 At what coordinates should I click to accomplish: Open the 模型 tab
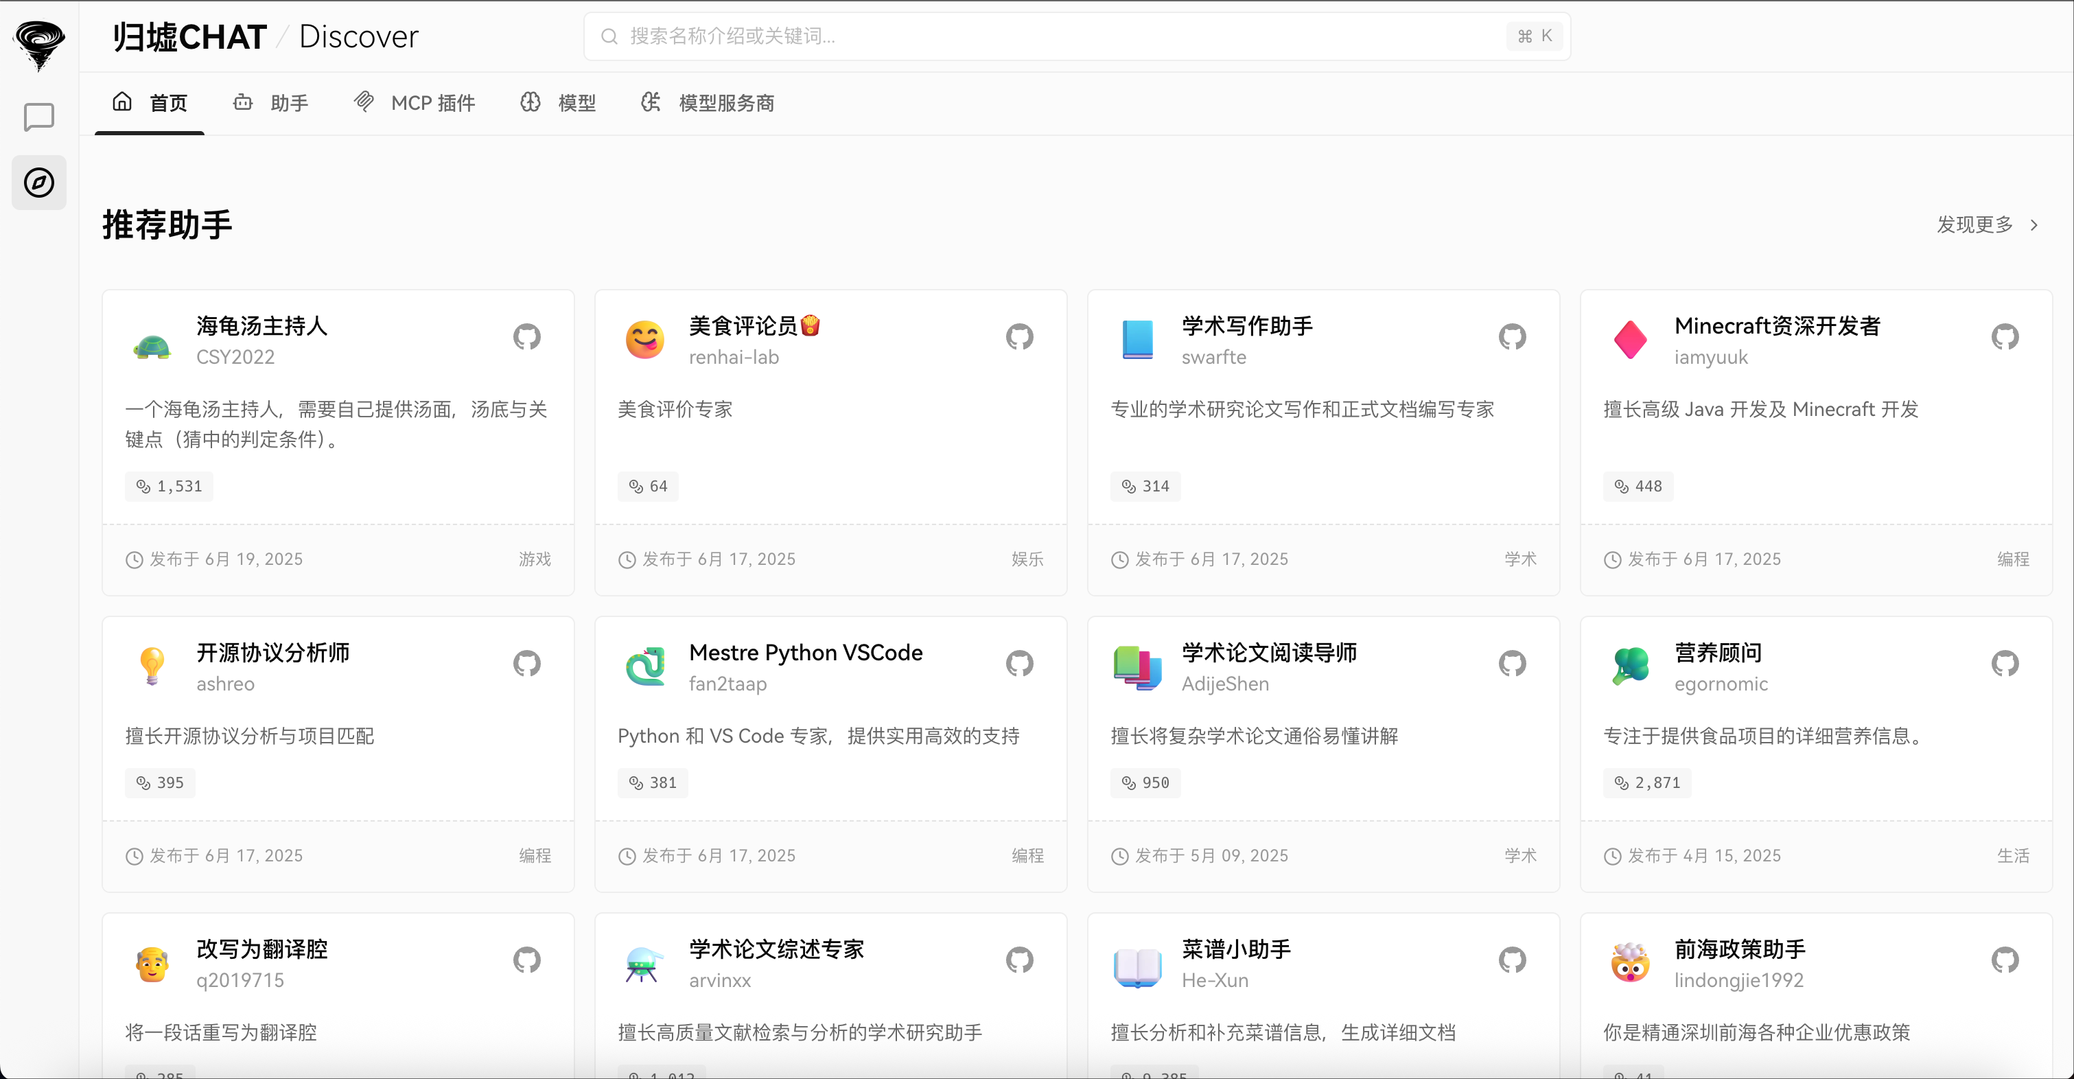pyautogui.click(x=559, y=103)
